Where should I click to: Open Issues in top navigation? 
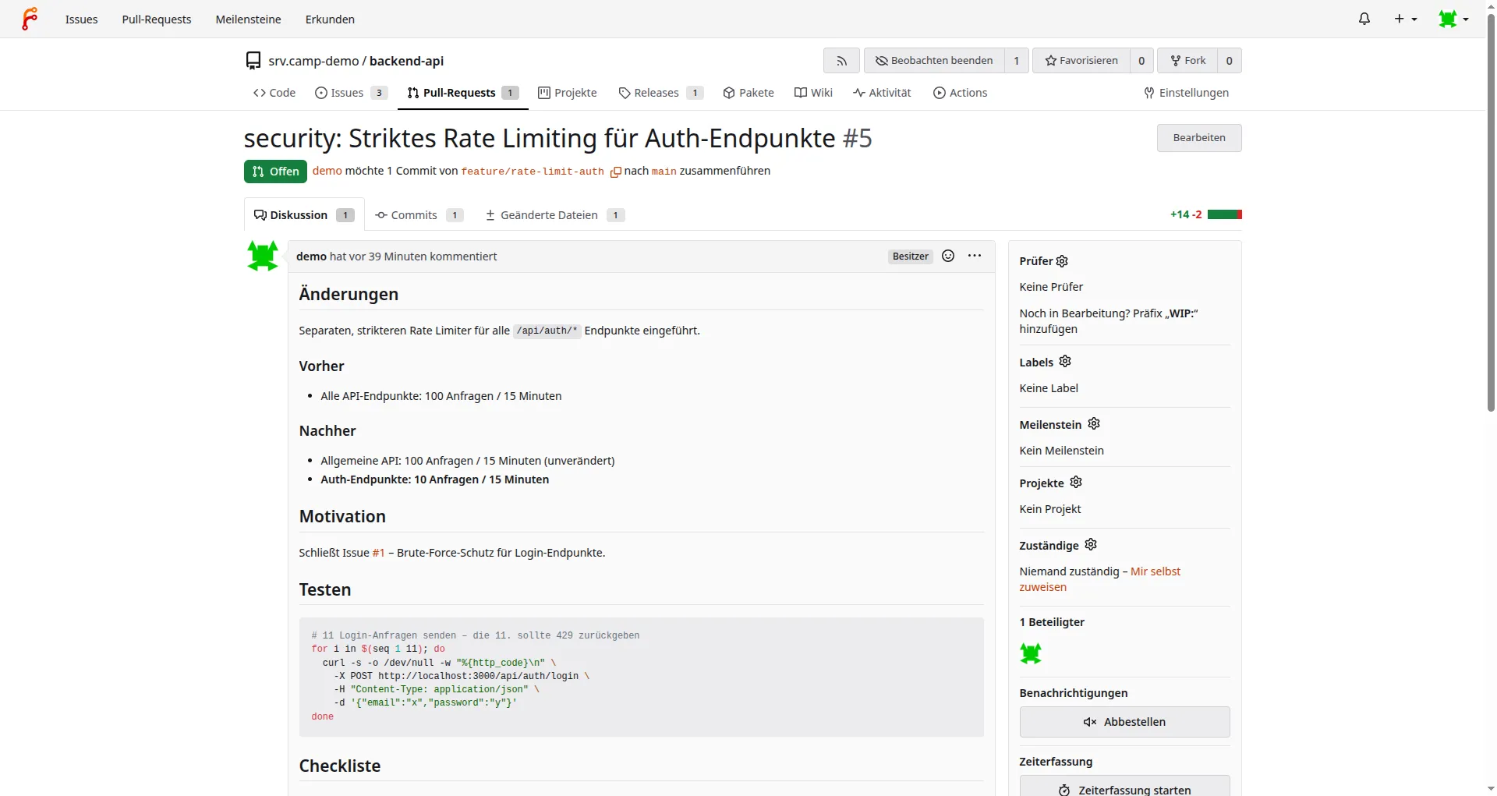tap(82, 19)
